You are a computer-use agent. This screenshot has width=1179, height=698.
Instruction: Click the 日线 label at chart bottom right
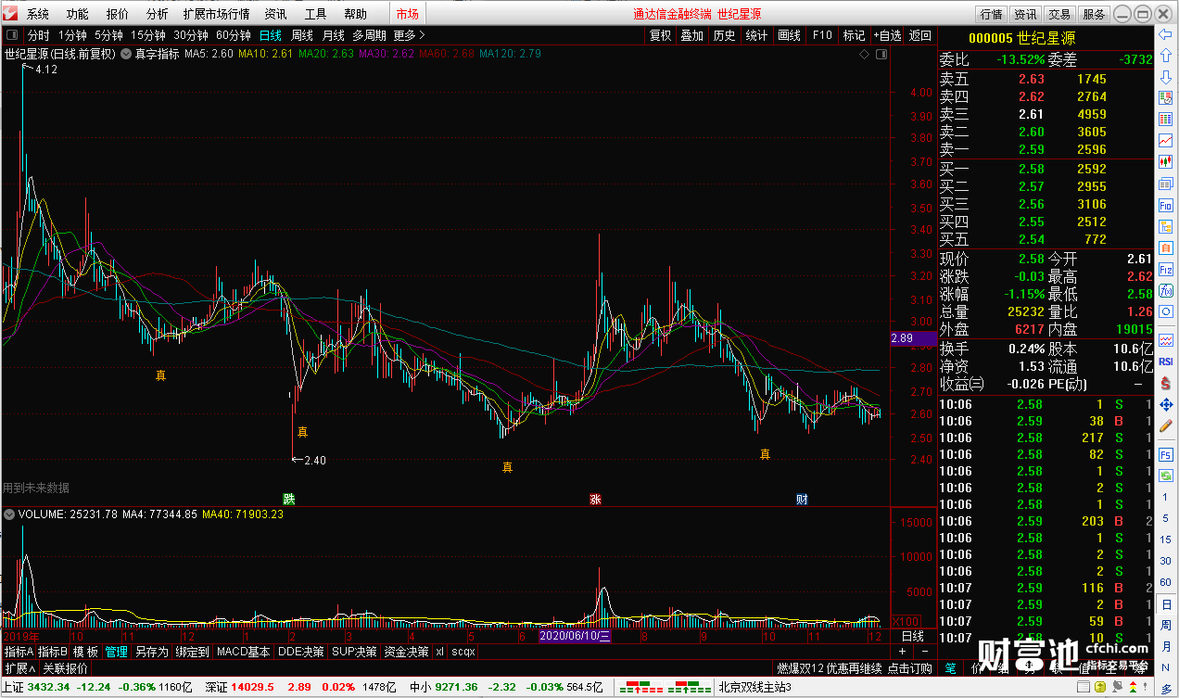913,637
